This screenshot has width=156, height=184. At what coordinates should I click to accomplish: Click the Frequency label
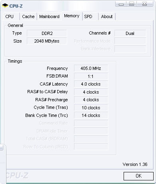pos(57,68)
